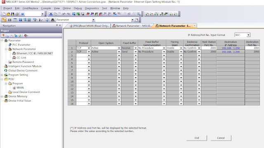Open row 2 Existence Confirmation dropdown
Screen dimensions: 264x148
[199, 52]
